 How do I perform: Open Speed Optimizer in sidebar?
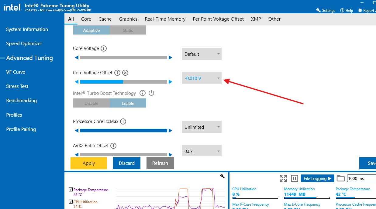tap(24, 44)
